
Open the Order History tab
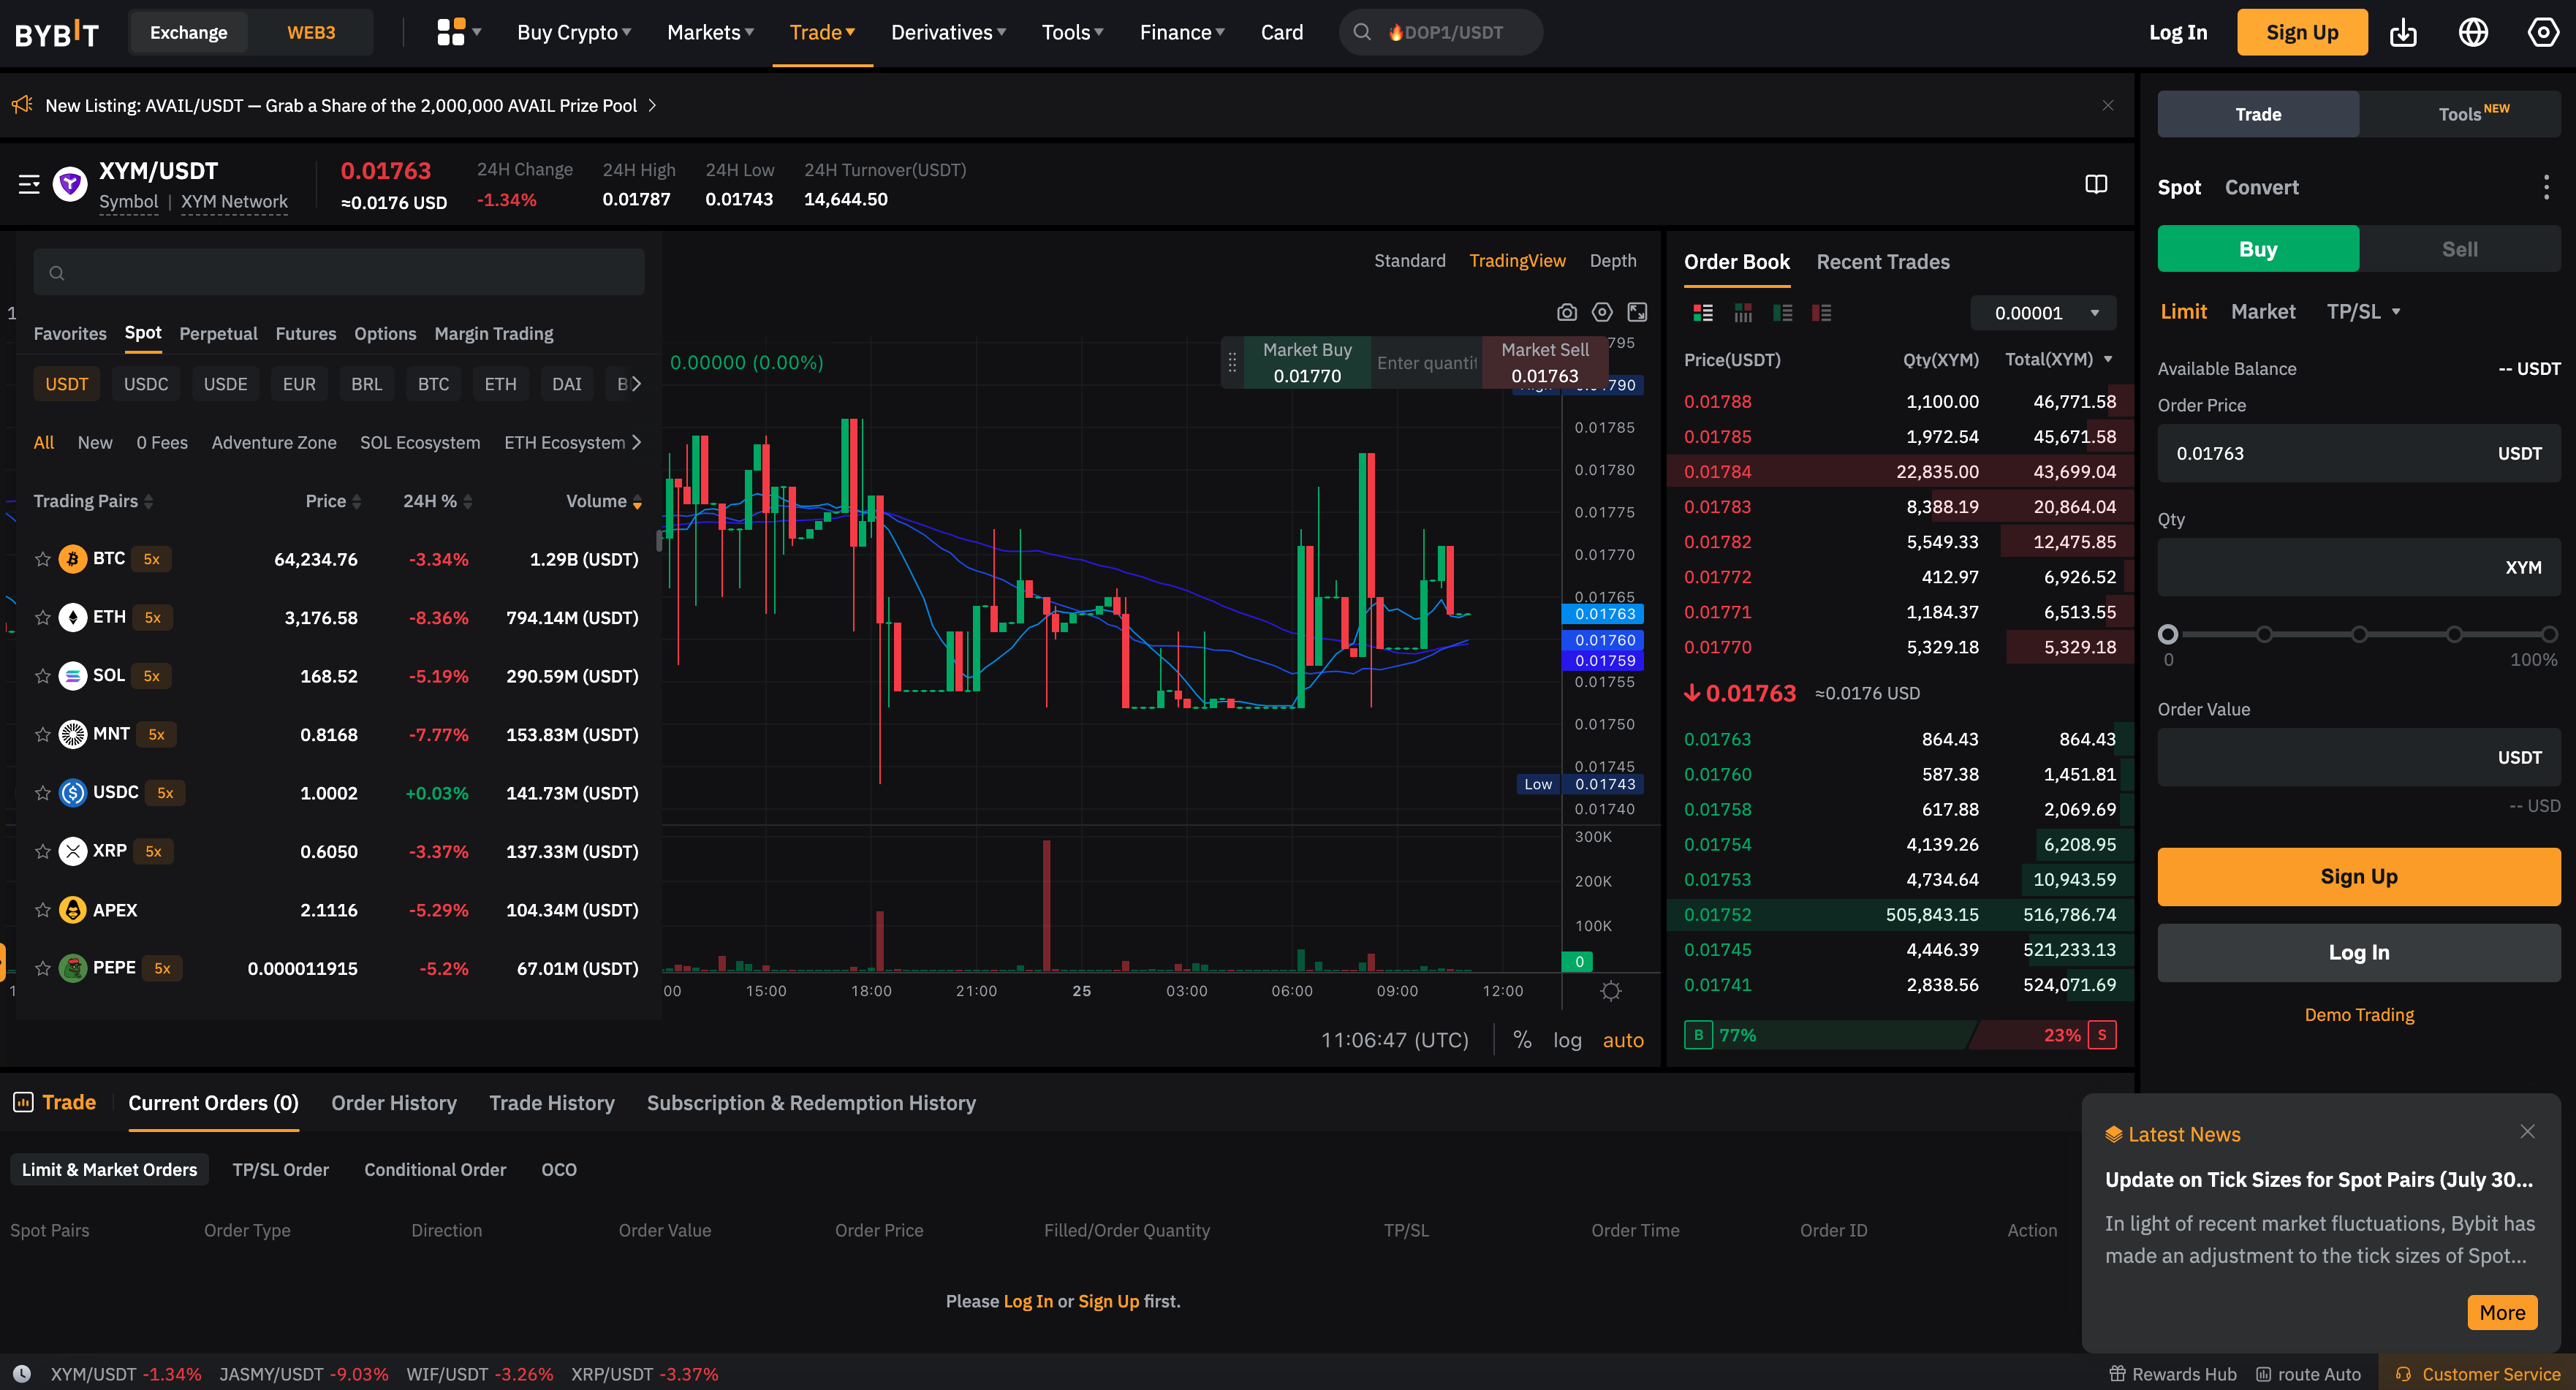pyautogui.click(x=393, y=1103)
